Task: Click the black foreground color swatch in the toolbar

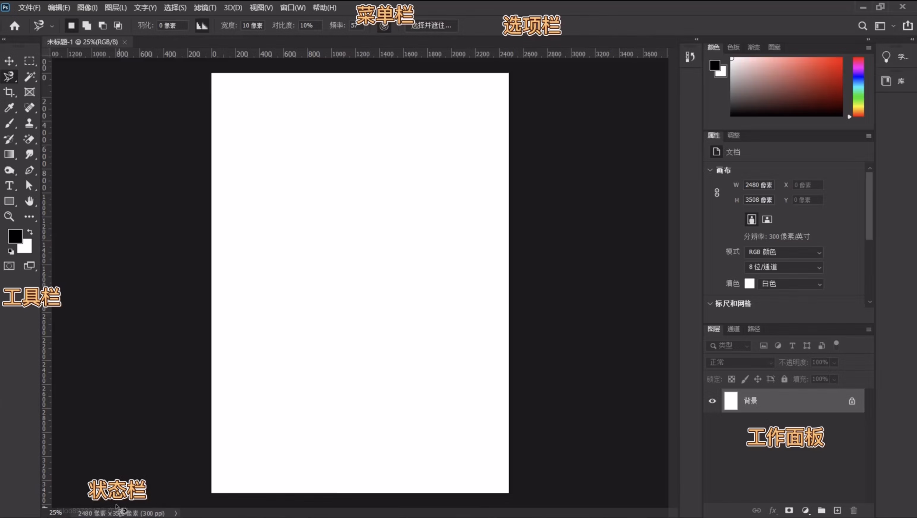Action: [x=15, y=236]
